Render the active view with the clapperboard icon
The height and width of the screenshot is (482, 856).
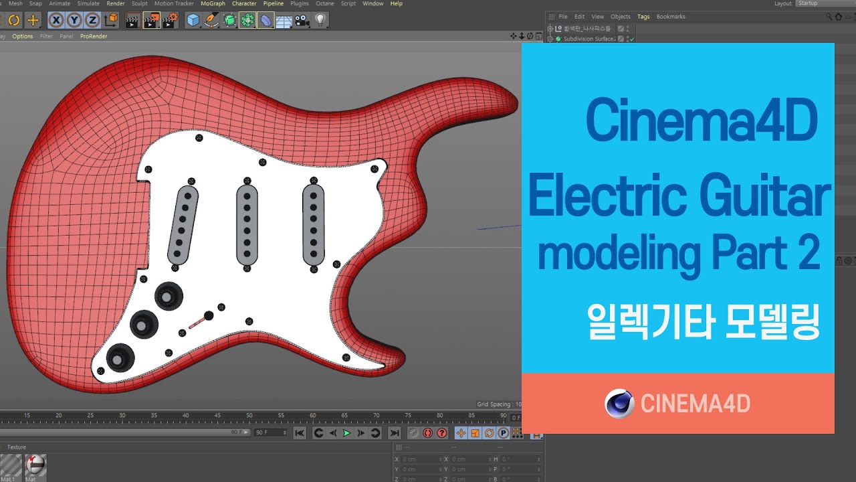point(133,20)
